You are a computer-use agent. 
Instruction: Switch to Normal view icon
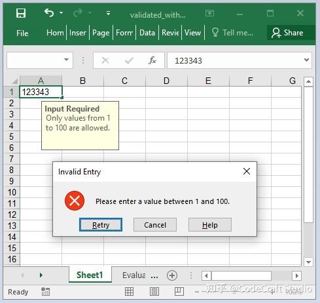[129, 291]
